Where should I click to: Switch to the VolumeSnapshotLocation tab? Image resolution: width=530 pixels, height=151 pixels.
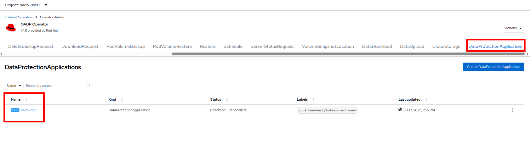328,47
